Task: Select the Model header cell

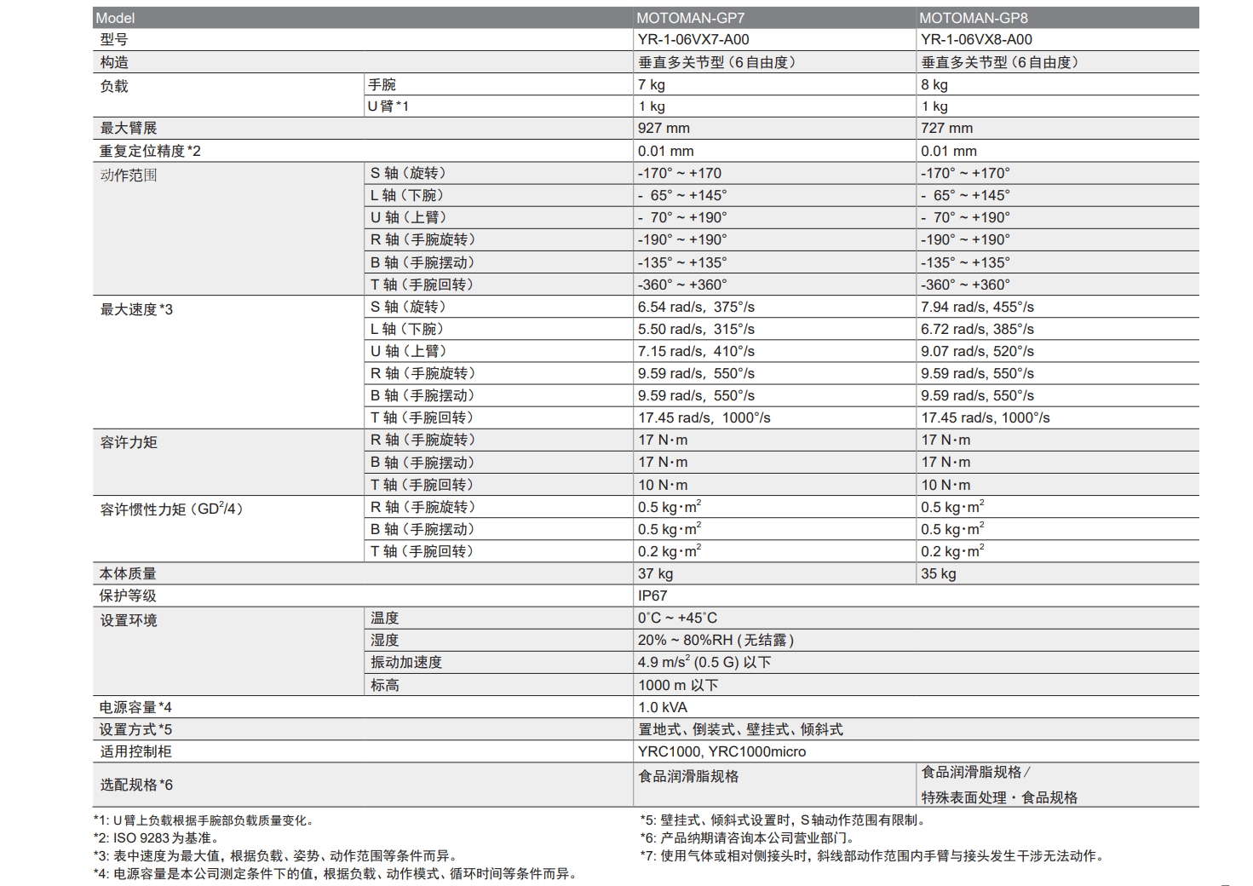Action: 115,18
